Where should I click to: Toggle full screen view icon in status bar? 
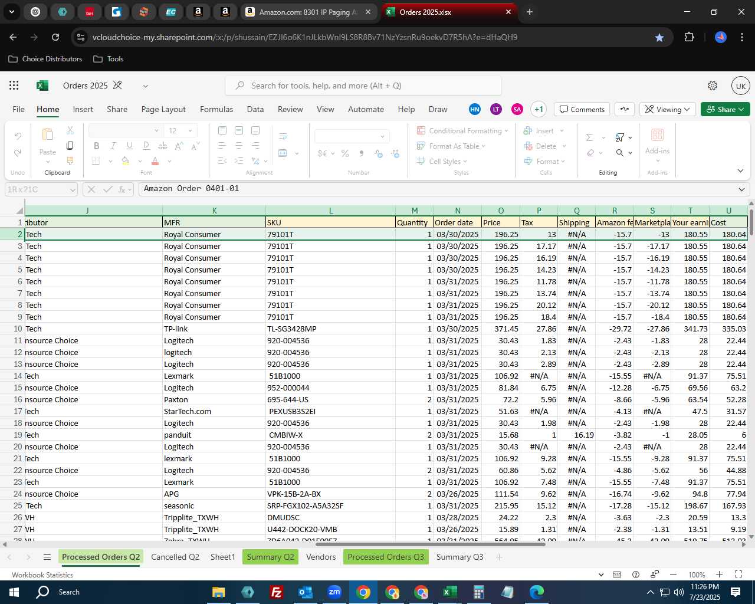click(738, 575)
